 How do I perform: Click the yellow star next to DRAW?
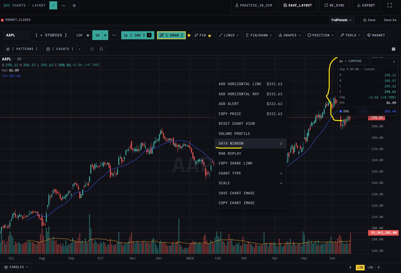pyautogui.click(x=189, y=35)
